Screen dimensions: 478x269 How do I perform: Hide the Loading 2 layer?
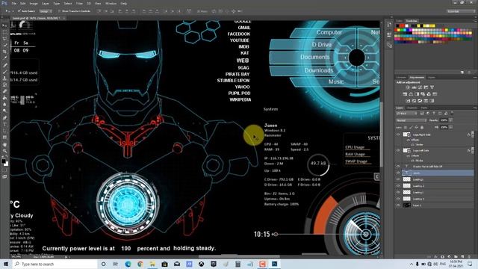pos(398,186)
